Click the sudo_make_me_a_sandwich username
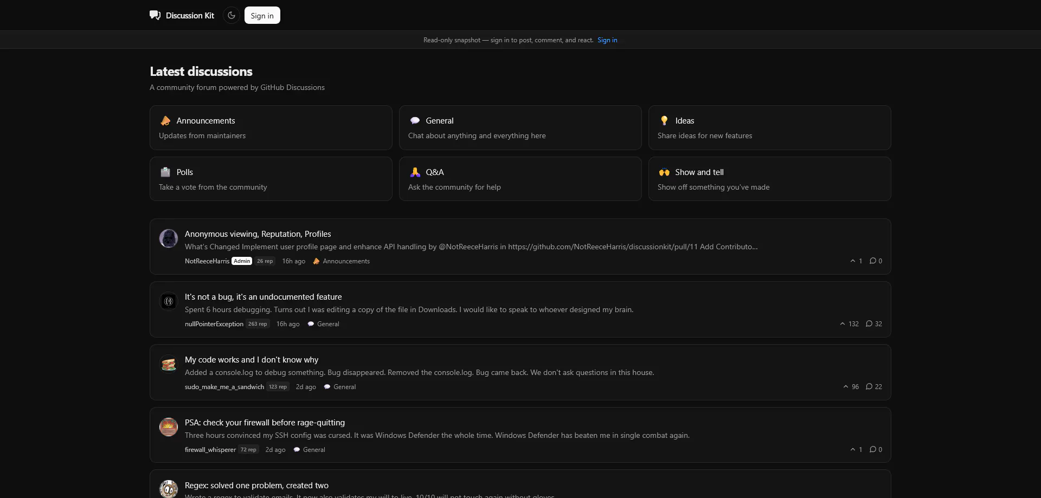This screenshot has width=1041, height=498. (224, 387)
